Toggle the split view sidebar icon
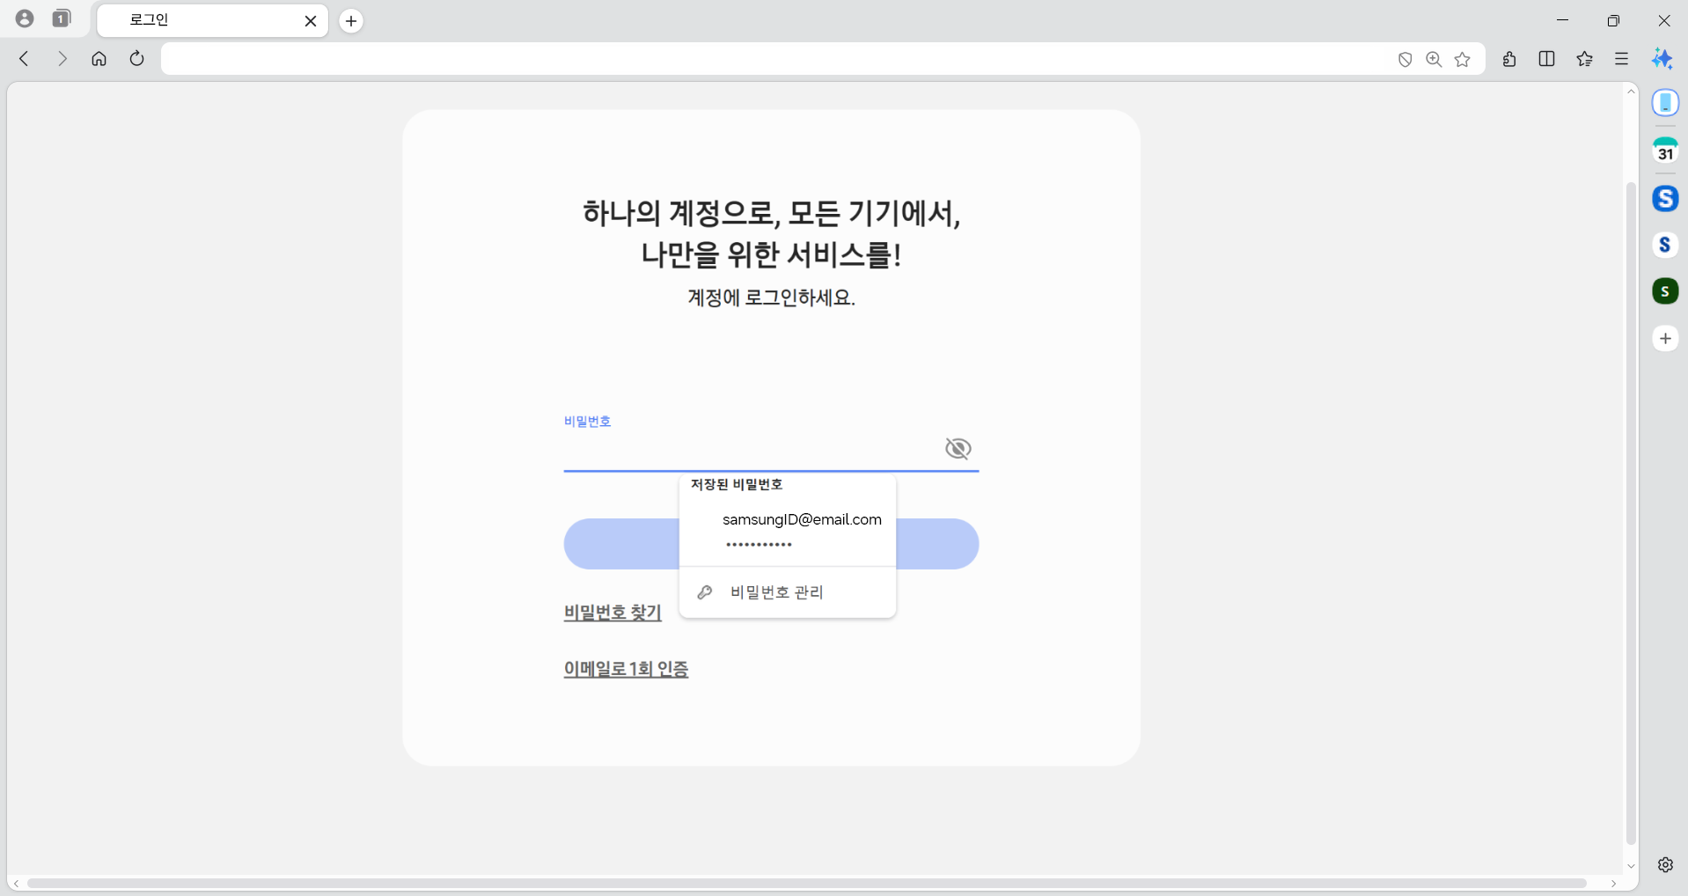Viewport: 1688px width, 896px height. tap(1546, 59)
